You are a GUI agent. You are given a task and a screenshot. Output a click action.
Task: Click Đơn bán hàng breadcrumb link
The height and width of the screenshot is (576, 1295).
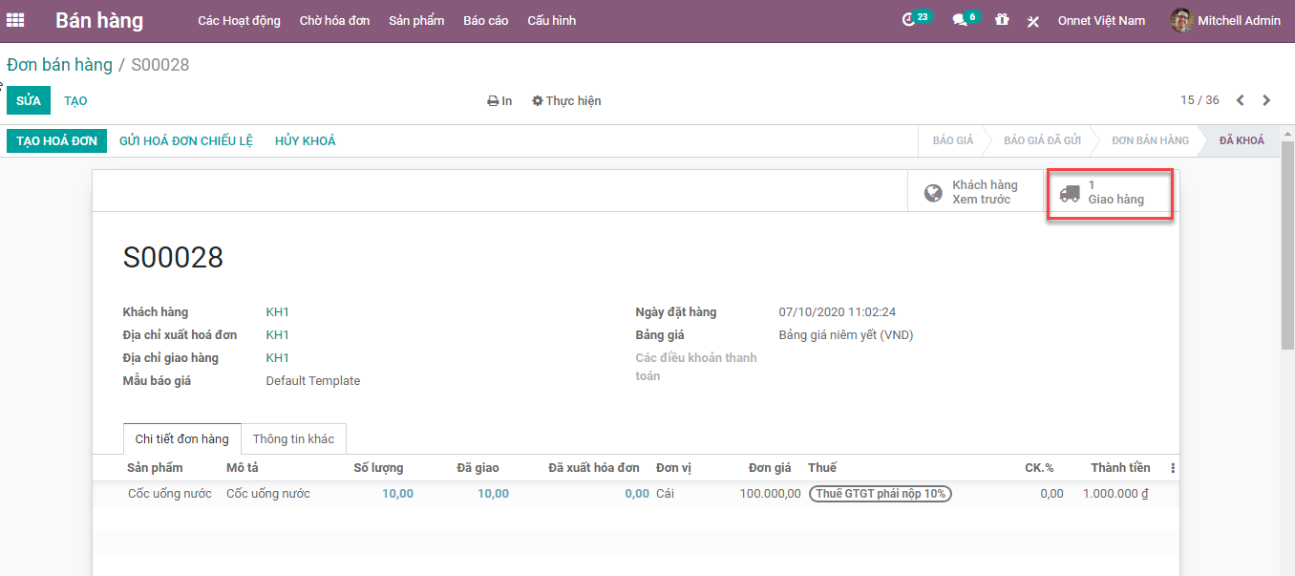click(59, 65)
